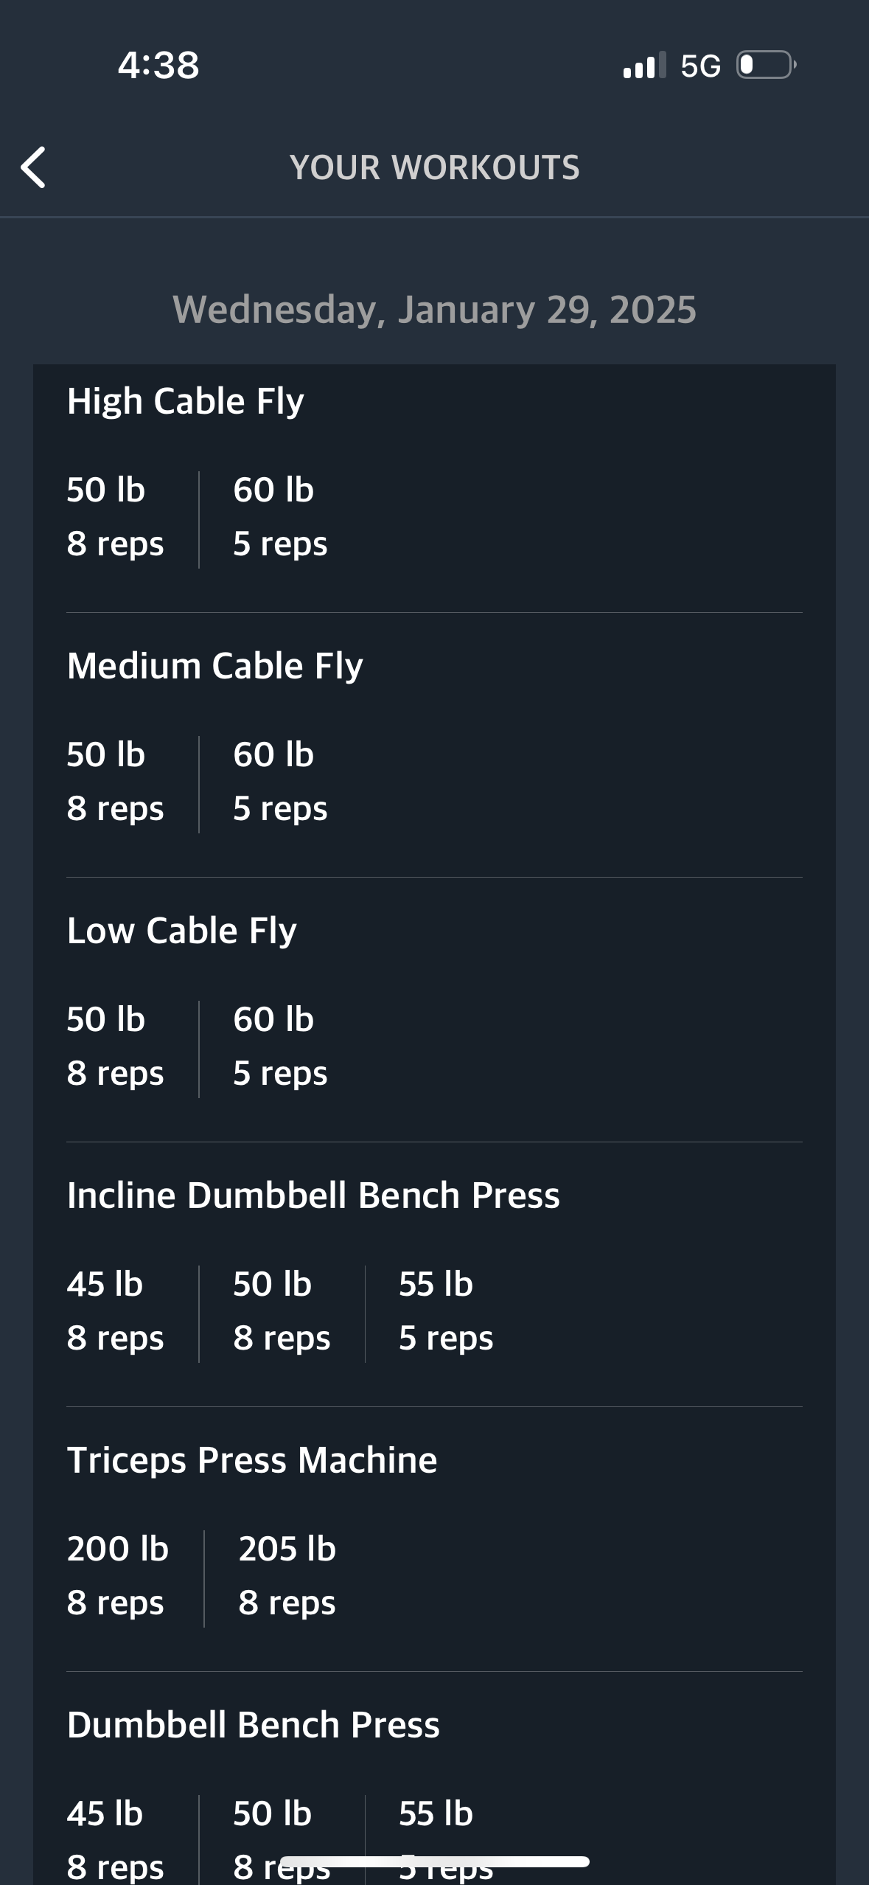
Task: Tap the battery status icon
Action: 767,65
